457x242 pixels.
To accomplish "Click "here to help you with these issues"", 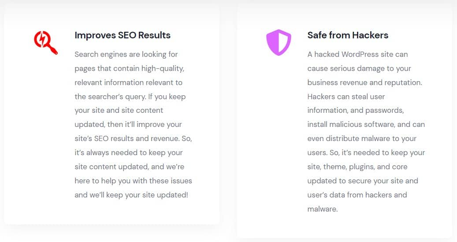I will point(133,181).
